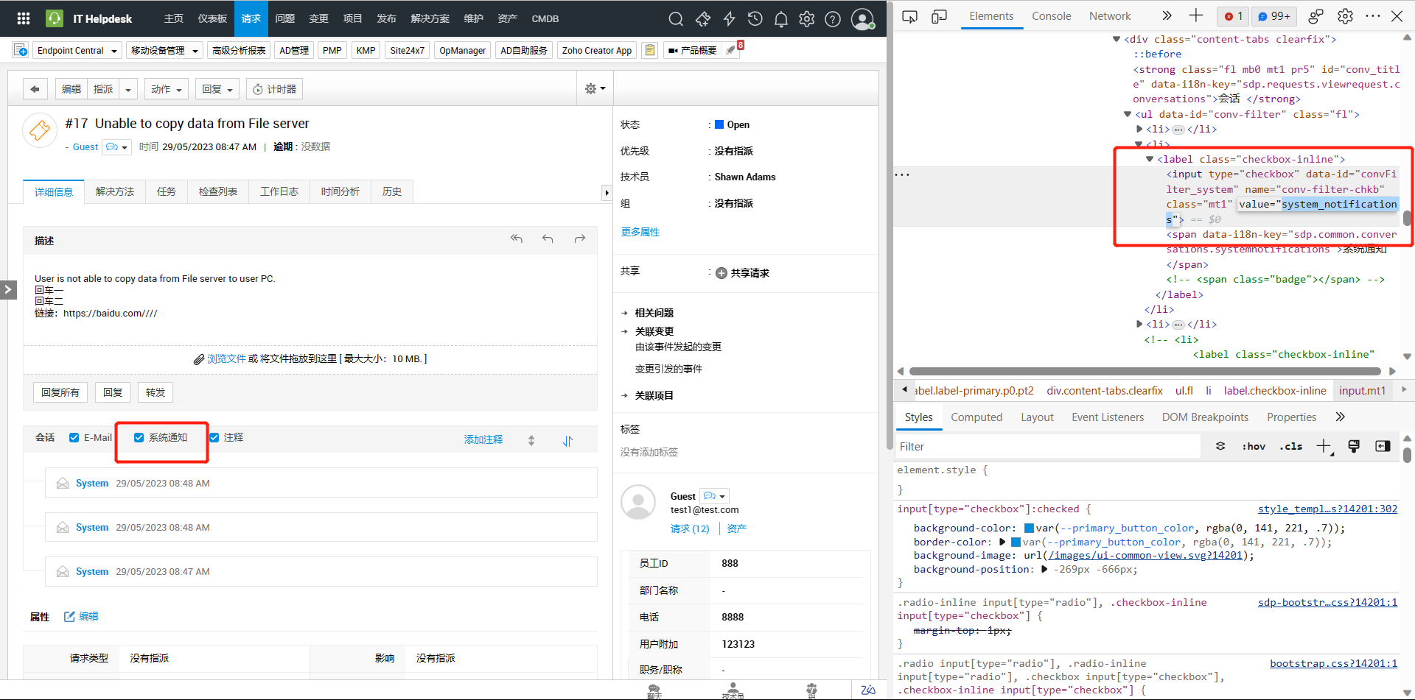Click the 浏览文件 attachment link
This screenshot has height=700, width=1415.
click(x=226, y=358)
